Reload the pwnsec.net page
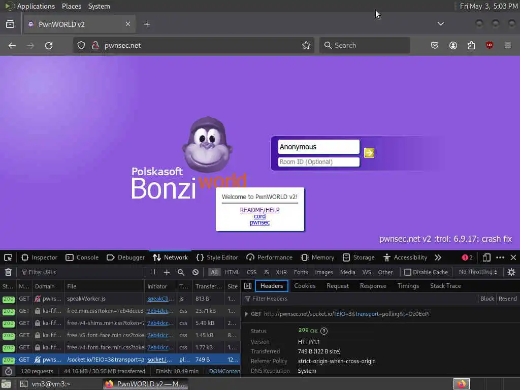 49,45
